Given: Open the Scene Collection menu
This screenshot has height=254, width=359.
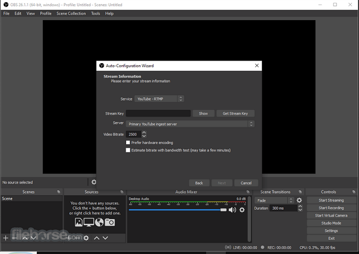Looking at the screenshot, I should [x=71, y=13].
